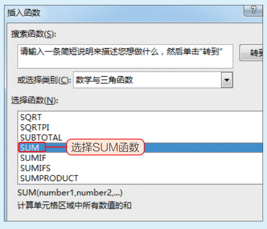This screenshot has width=267, height=229.
Task: Click the 或选择类别(C) label
Action: tap(44, 80)
